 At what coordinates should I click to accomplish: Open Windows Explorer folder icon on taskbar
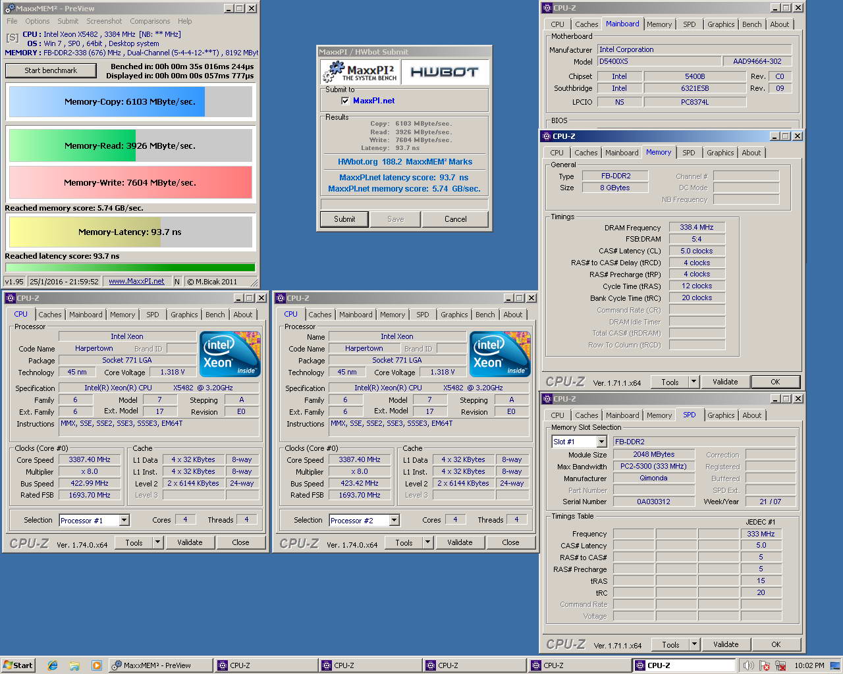pos(74,665)
